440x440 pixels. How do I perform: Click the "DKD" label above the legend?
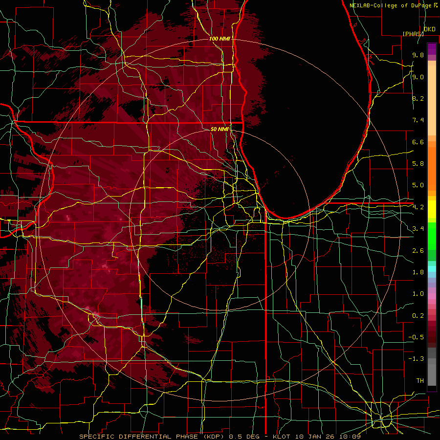(x=429, y=29)
